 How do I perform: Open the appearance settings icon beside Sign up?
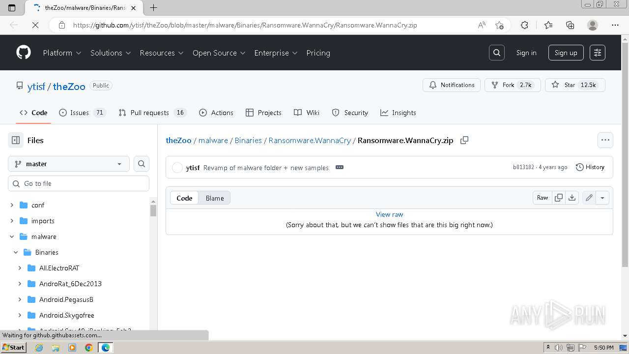coord(598,53)
